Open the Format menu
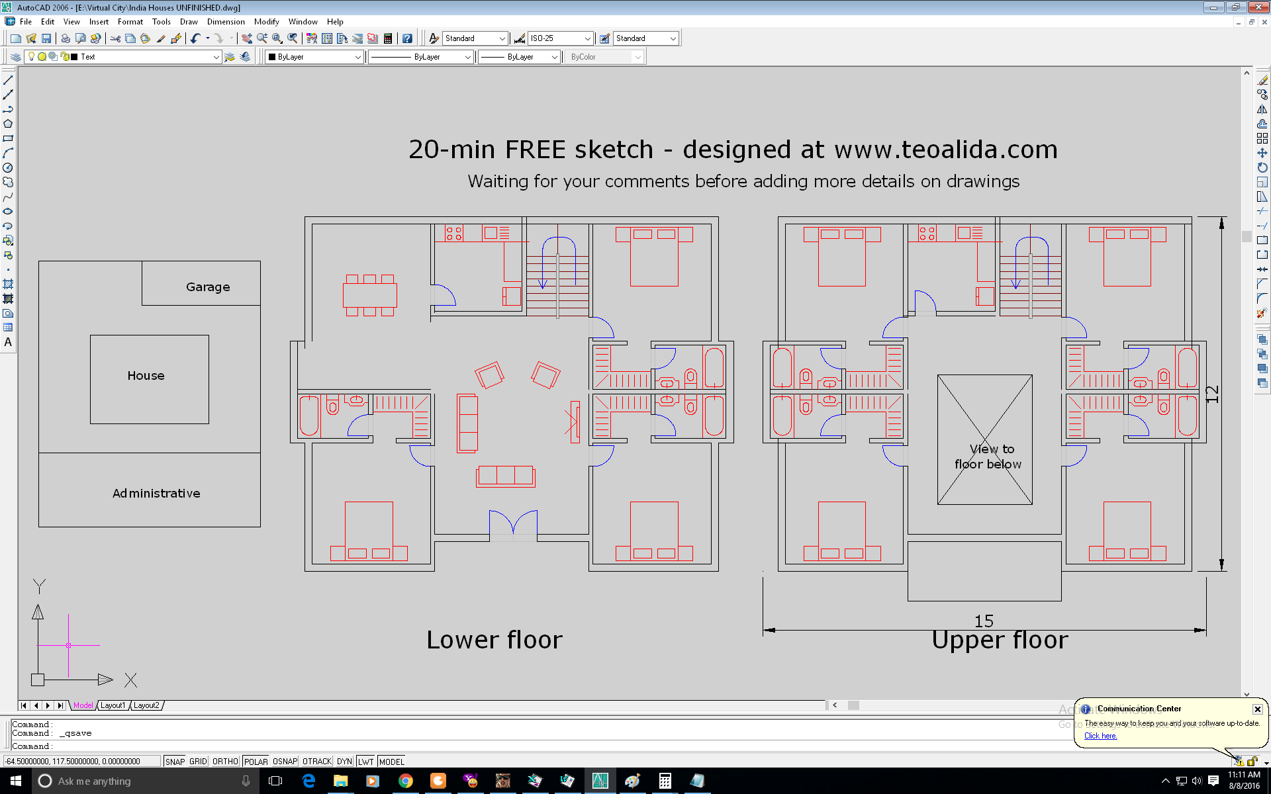The height and width of the screenshot is (794, 1271). pos(130,21)
